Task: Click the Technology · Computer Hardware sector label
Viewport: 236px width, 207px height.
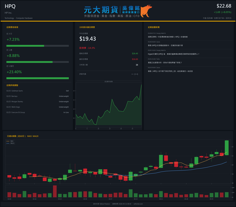Action: [18, 18]
